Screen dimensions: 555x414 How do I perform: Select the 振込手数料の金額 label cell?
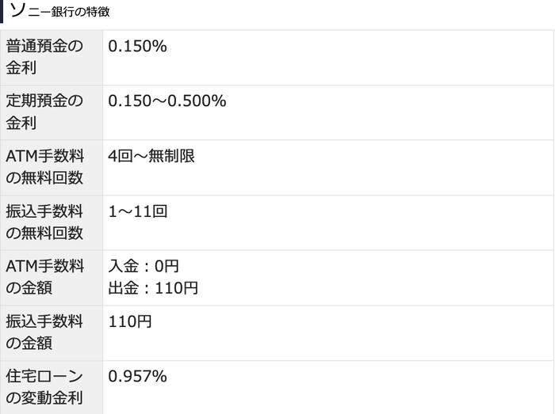click(x=44, y=332)
